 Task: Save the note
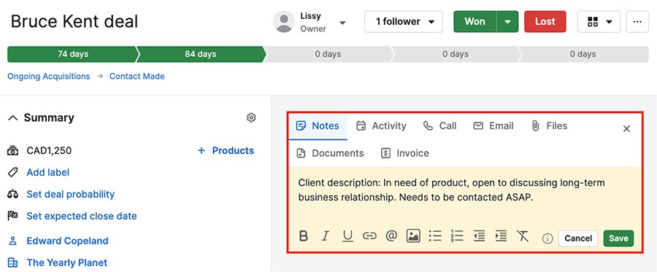click(x=618, y=238)
